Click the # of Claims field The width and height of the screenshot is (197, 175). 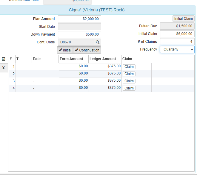point(177,42)
